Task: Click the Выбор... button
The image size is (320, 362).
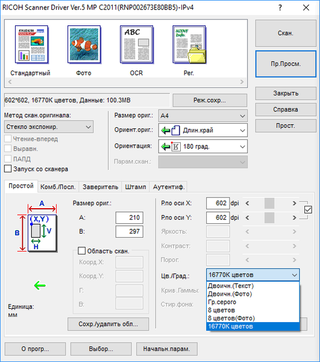Action: coord(101,349)
